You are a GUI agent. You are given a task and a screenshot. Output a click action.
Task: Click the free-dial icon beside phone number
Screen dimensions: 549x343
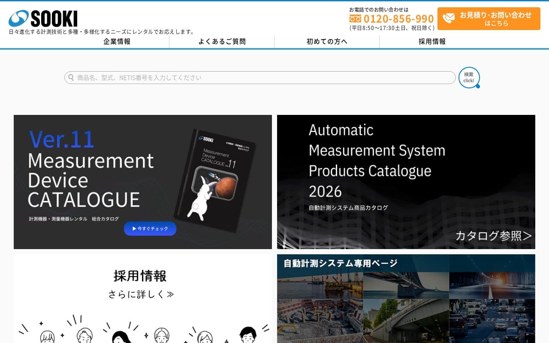(x=355, y=19)
